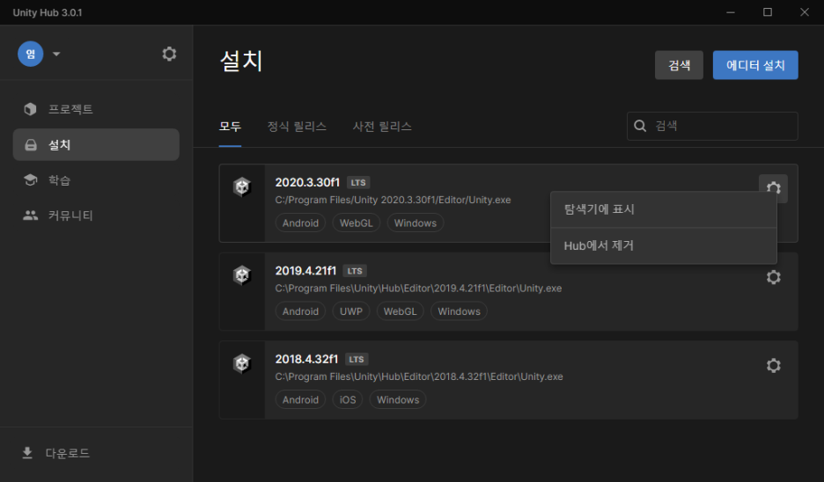The height and width of the screenshot is (482, 824).
Task: Open gear menu for 2019.4.21f1
Action: [773, 277]
